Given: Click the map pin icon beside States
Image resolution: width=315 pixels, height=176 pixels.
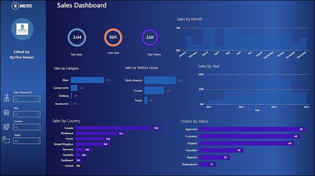Looking at the screenshot, I should point(6,140).
